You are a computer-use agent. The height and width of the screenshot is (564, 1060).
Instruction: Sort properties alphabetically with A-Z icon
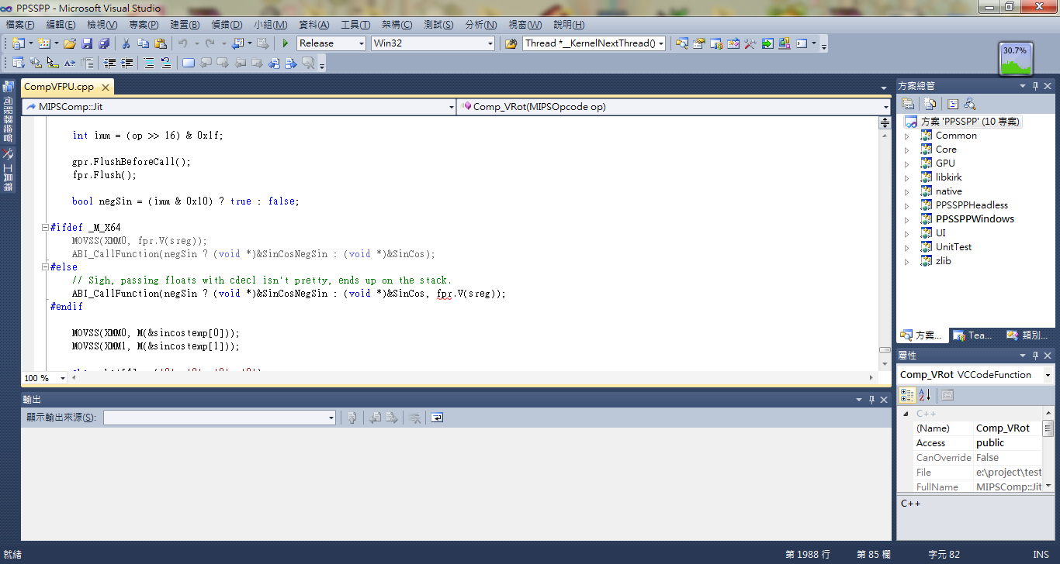(925, 395)
